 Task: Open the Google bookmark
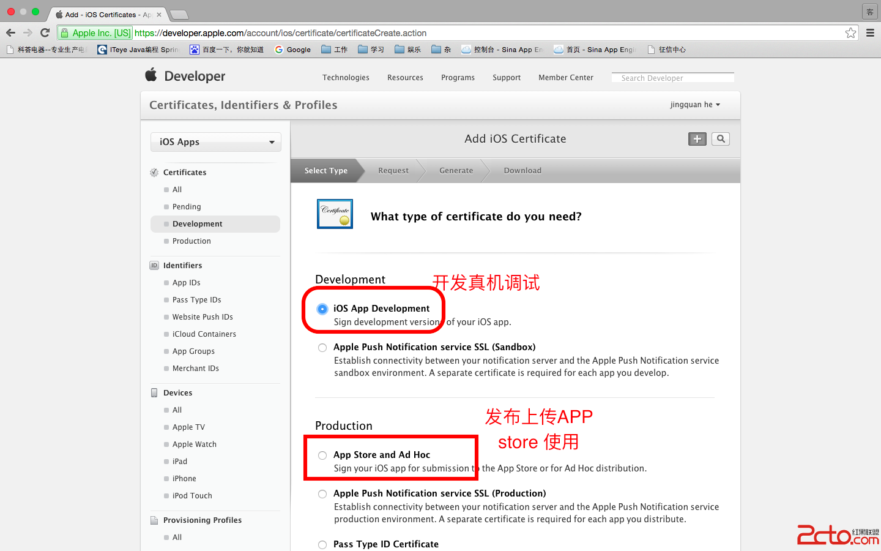point(292,50)
